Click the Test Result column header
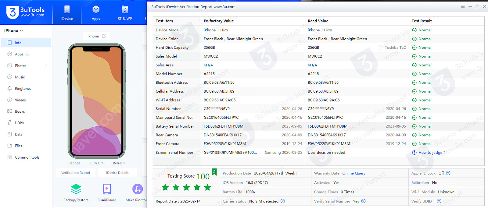 tap(422, 21)
